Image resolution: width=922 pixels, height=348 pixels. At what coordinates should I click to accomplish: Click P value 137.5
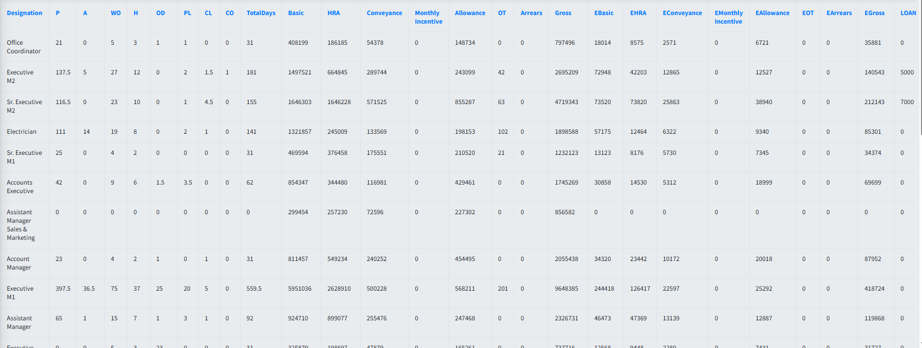tap(63, 72)
